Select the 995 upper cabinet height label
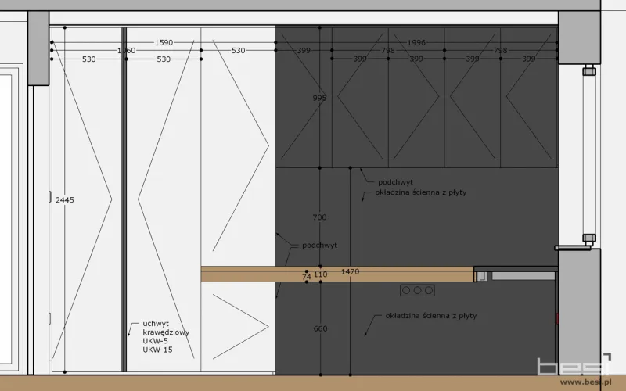 pyautogui.click(x=319, y=98)
